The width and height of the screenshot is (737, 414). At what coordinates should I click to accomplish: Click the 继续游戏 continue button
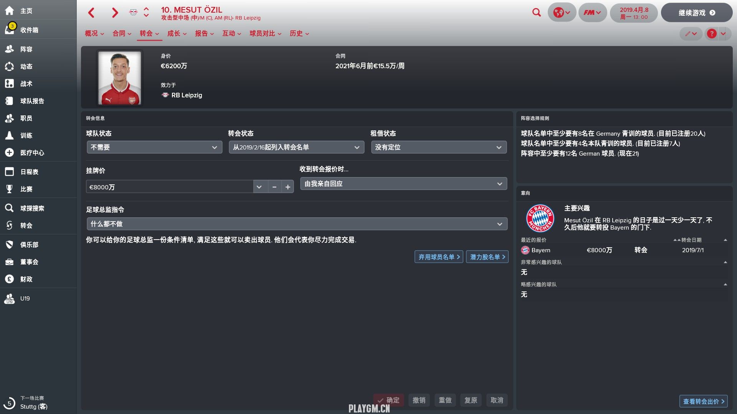coord(697,13)
